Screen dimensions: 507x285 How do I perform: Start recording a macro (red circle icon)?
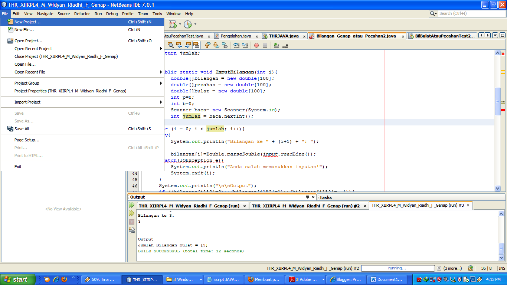tap(257, 45)
